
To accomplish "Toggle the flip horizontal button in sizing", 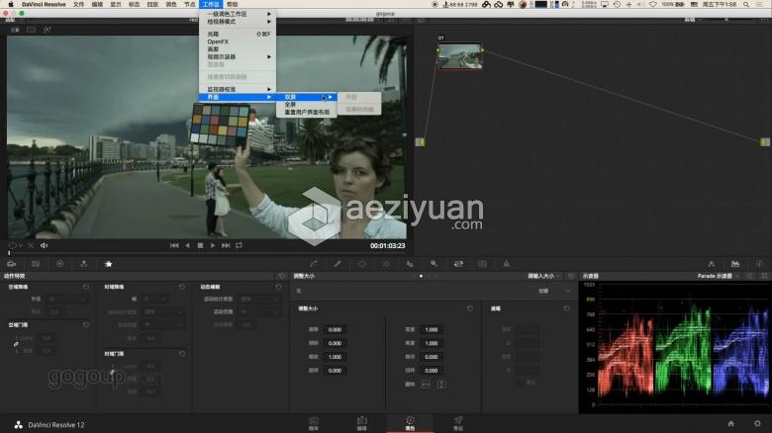I will 424,383.
